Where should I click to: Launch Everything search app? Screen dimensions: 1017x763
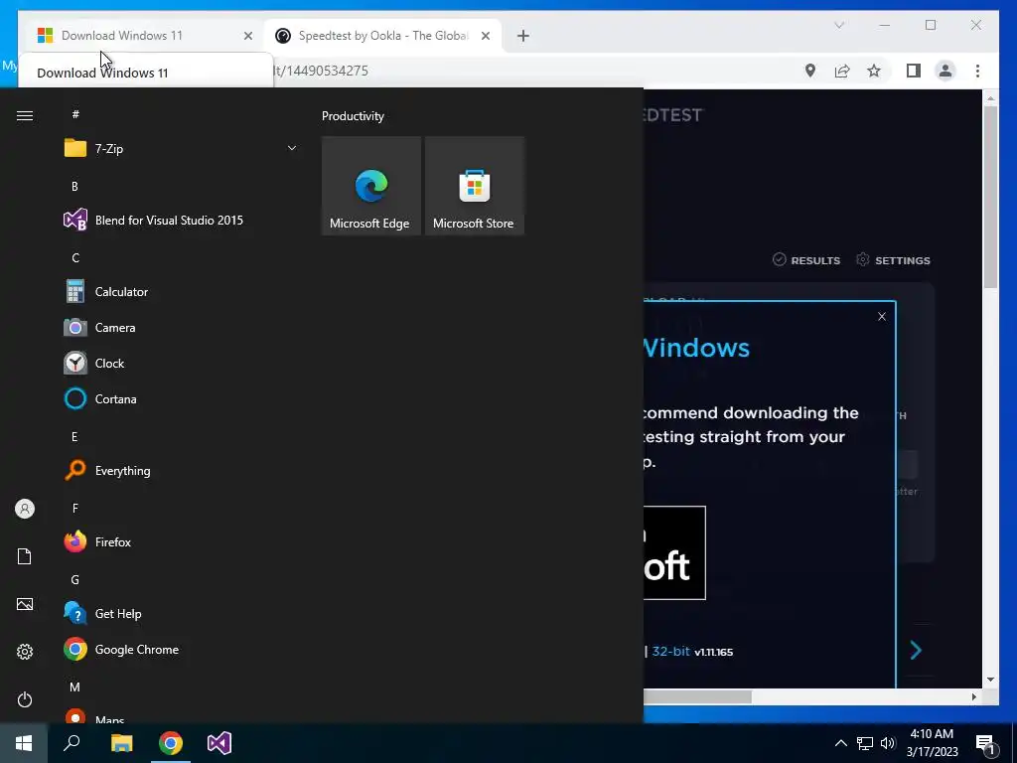pos(181,470)
